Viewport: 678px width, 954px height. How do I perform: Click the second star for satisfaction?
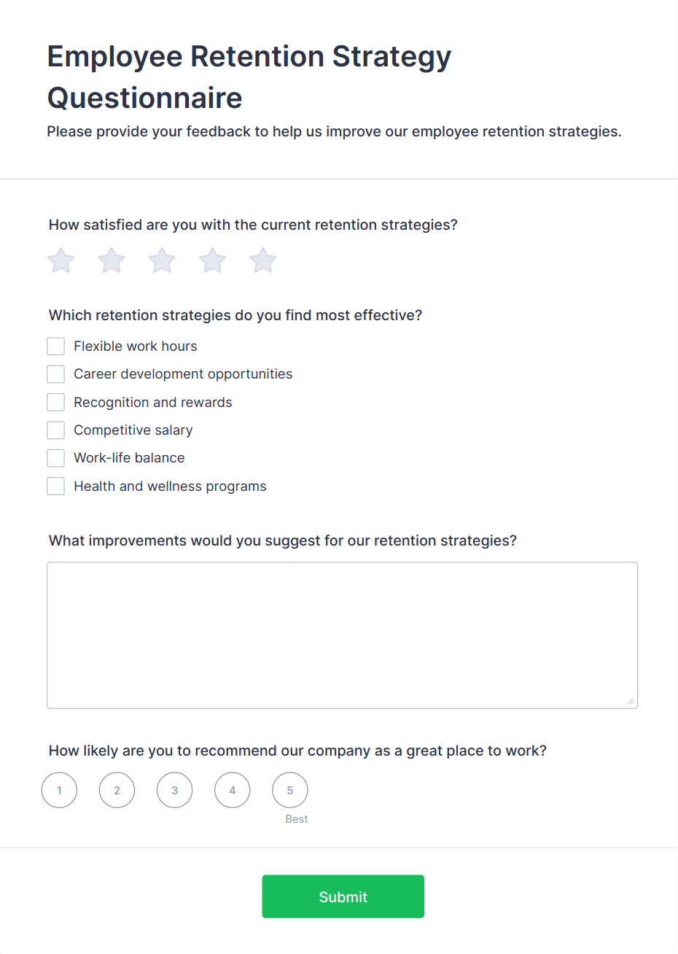[111, 260]
